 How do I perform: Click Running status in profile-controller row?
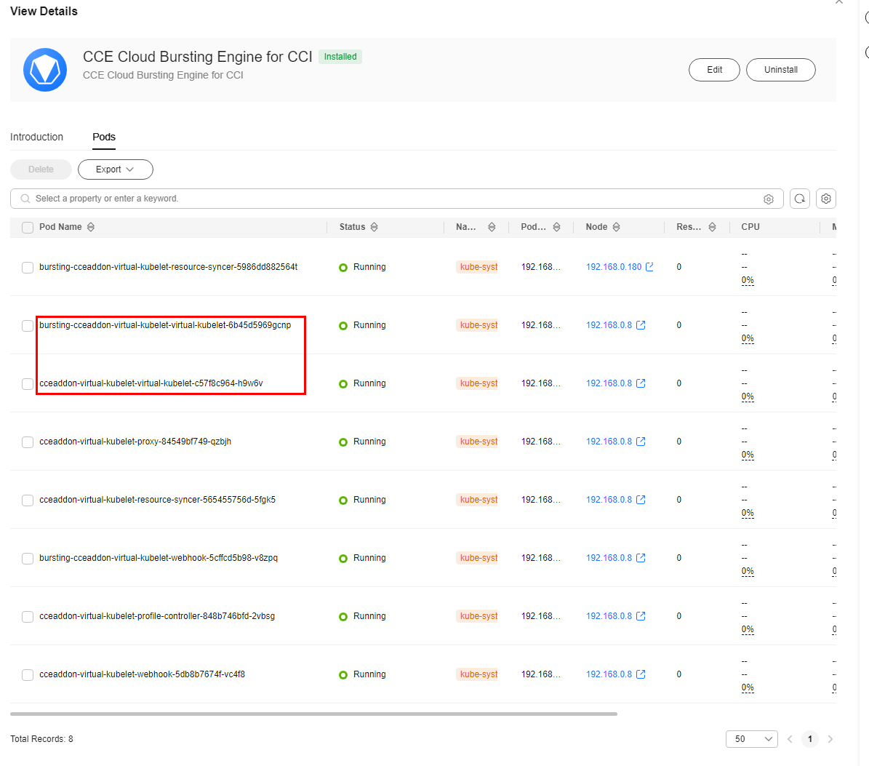(x=362, y=616)
